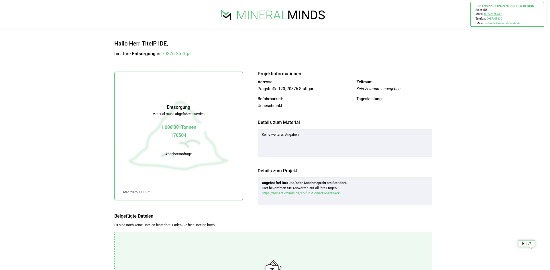
Task: Click the Angebotsanfrage status label
Action: 178,154
